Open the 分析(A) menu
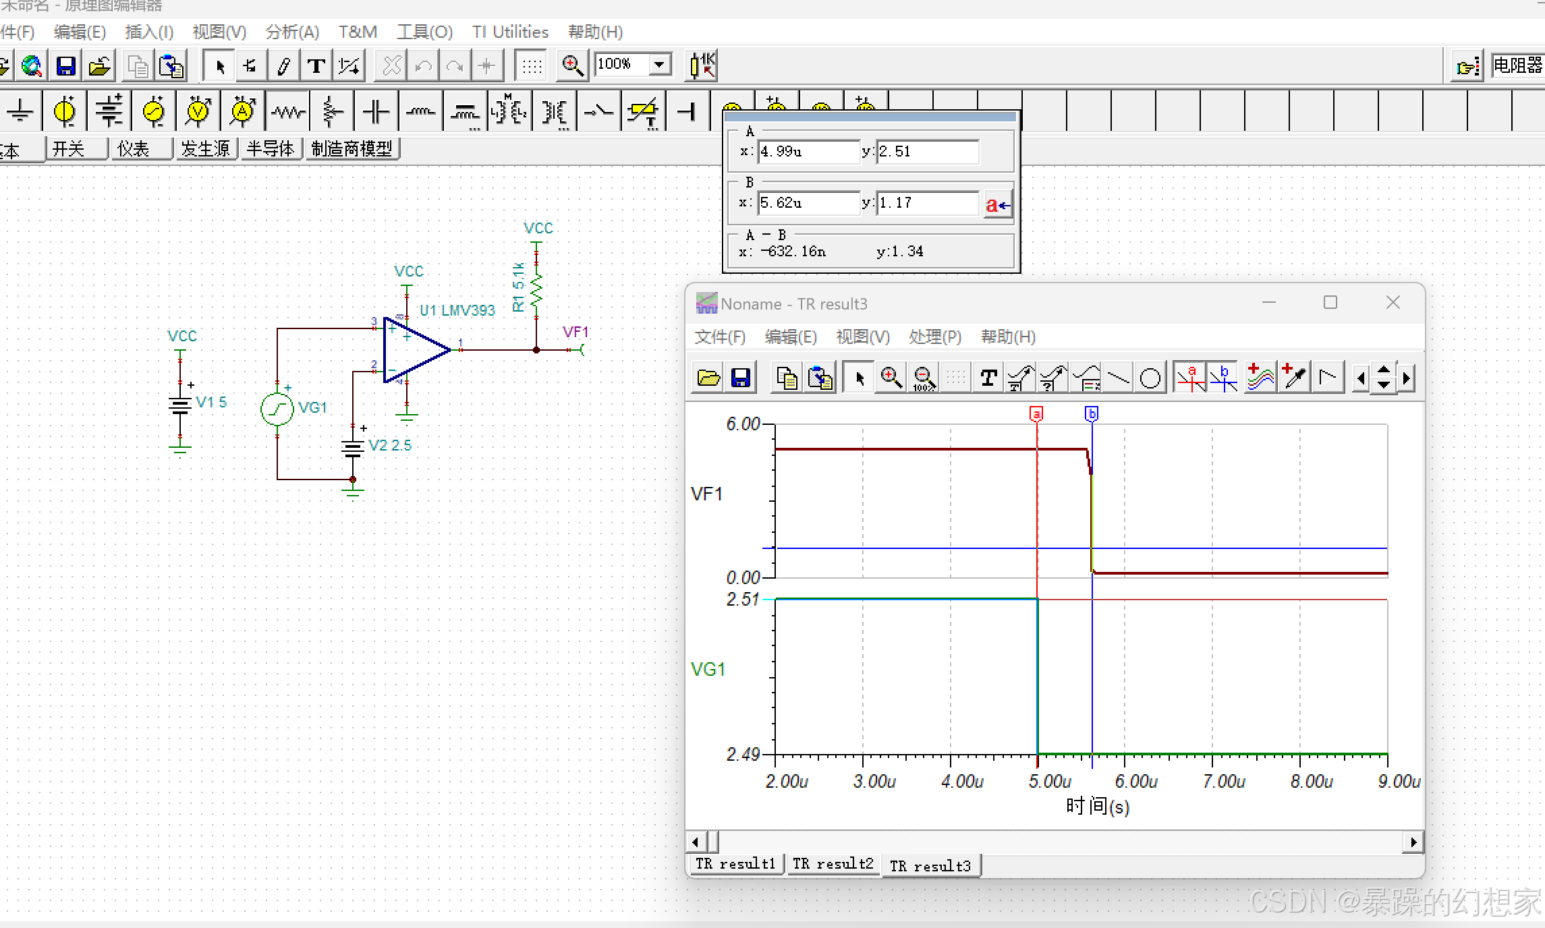 (291, 32)
